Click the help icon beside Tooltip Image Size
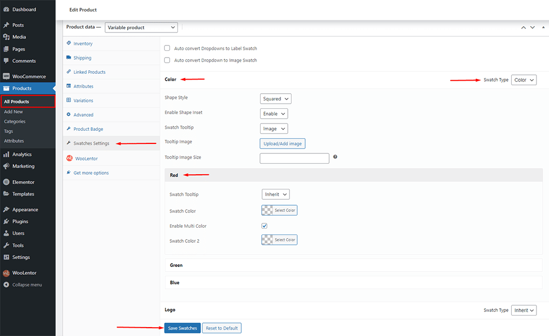Image resolution: width=549 pixels, height=336 pixels. (335, 157)
